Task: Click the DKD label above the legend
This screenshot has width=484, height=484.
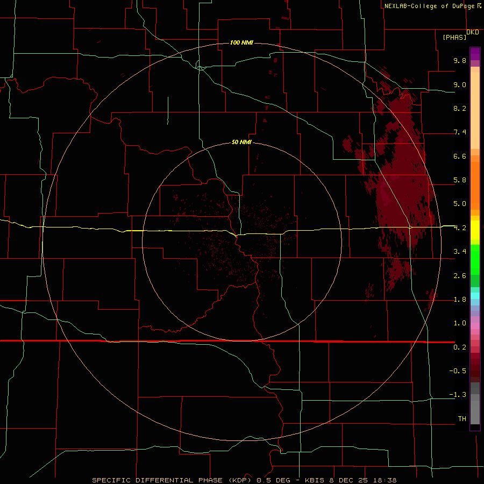Action: click(473, 32)
